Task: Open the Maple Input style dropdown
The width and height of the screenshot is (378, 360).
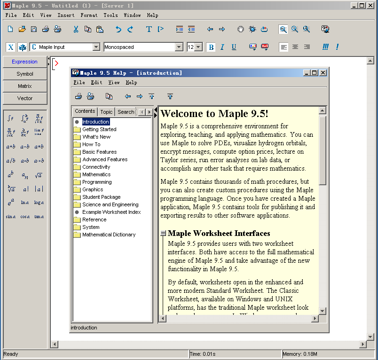Action: tap(96, 47)
